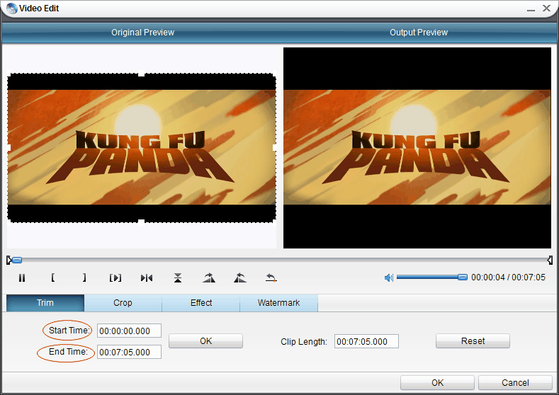Switch to the Trim tab
The image size is (559, 395).
(45, 303)
